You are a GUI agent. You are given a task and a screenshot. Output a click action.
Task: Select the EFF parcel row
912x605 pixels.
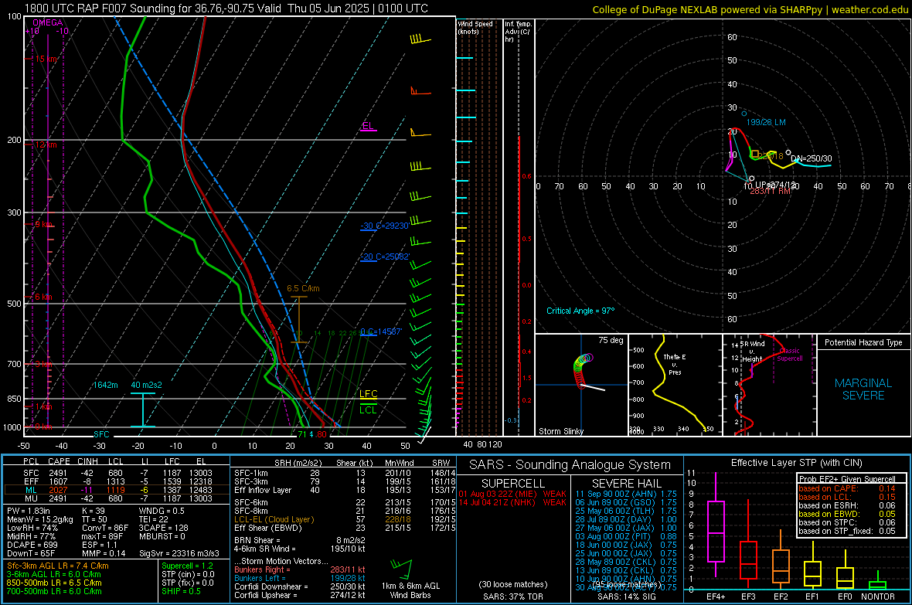click(117, 481)
